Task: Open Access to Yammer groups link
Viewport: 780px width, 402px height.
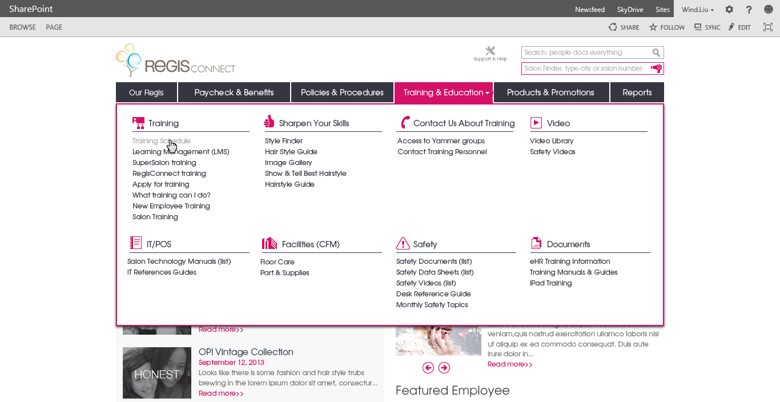Action: click(441, 141)
